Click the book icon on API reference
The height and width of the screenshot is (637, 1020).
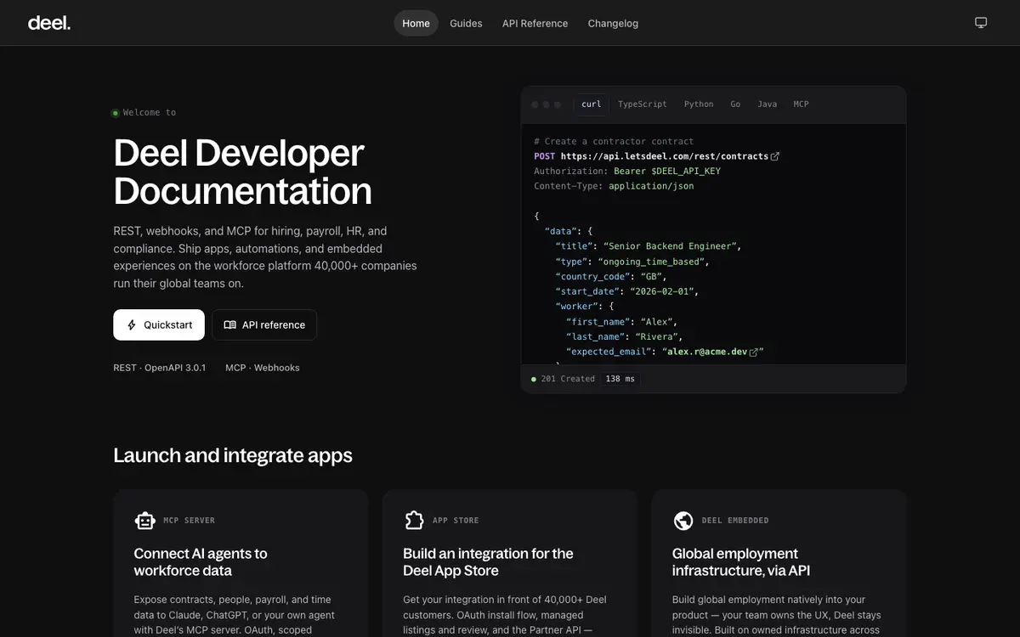(x=229, y=325)
